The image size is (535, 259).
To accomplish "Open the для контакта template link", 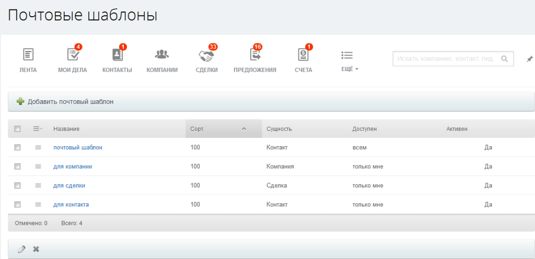I will (71, 205).
